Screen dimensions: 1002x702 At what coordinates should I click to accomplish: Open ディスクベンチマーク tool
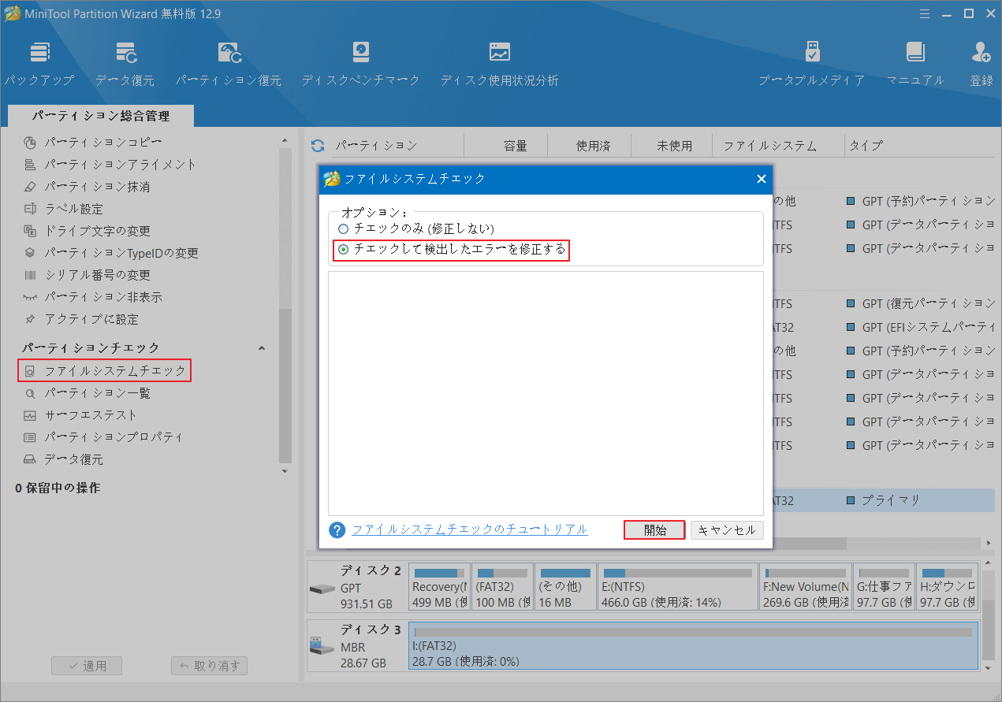[x=361, y=63]
